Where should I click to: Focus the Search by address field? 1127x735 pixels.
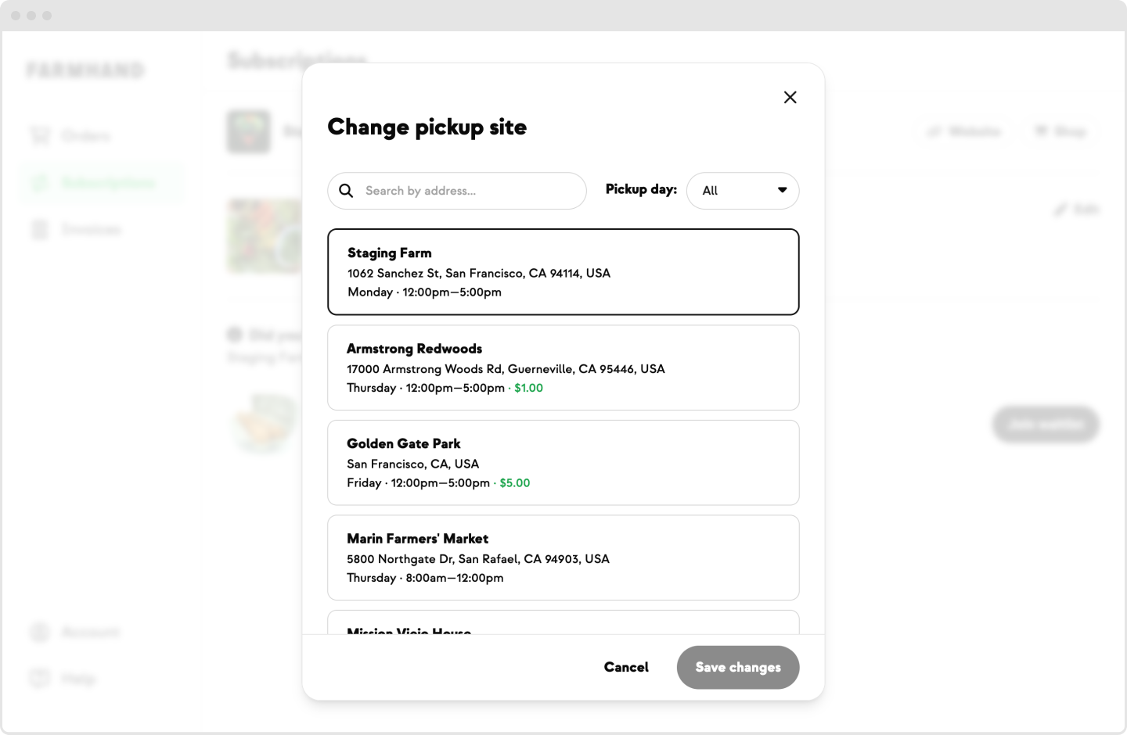(457, 191)
